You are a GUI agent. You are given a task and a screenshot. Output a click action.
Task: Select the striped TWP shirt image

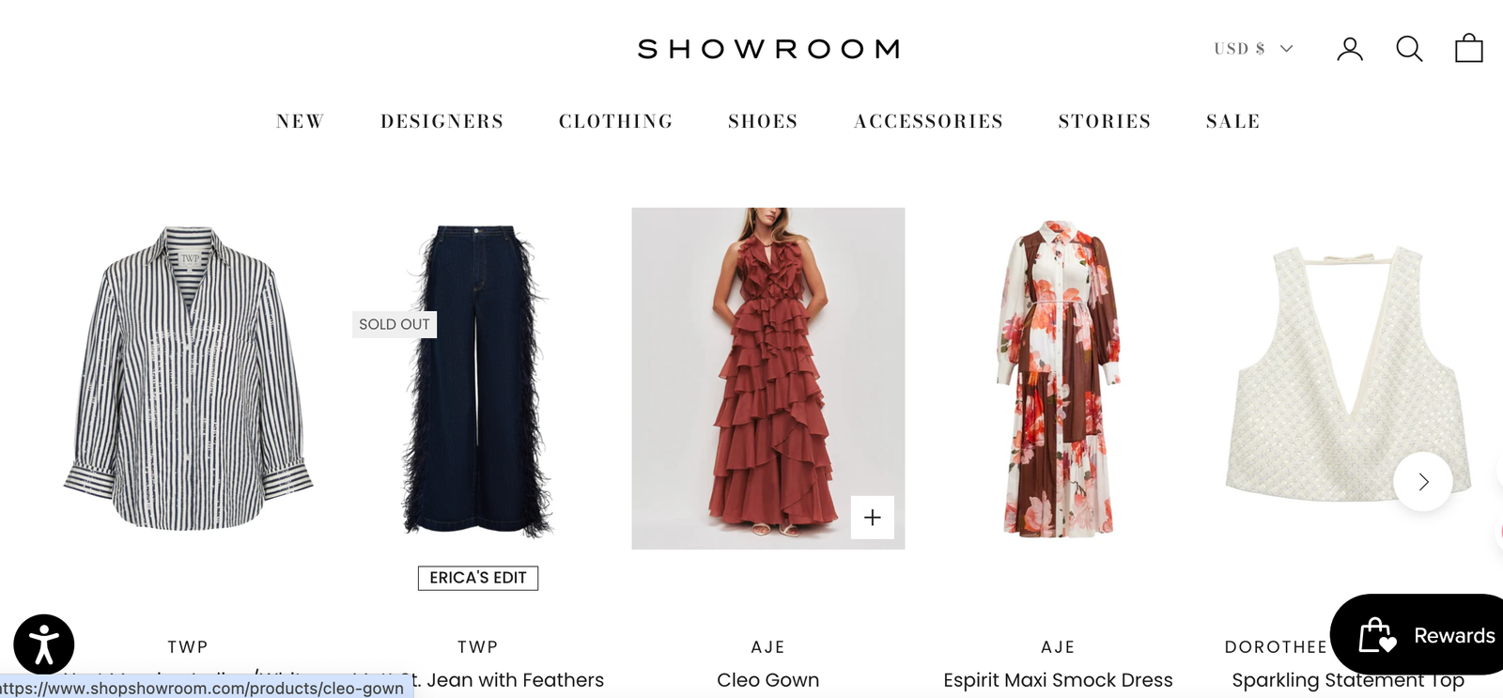[x=188, y=379]
